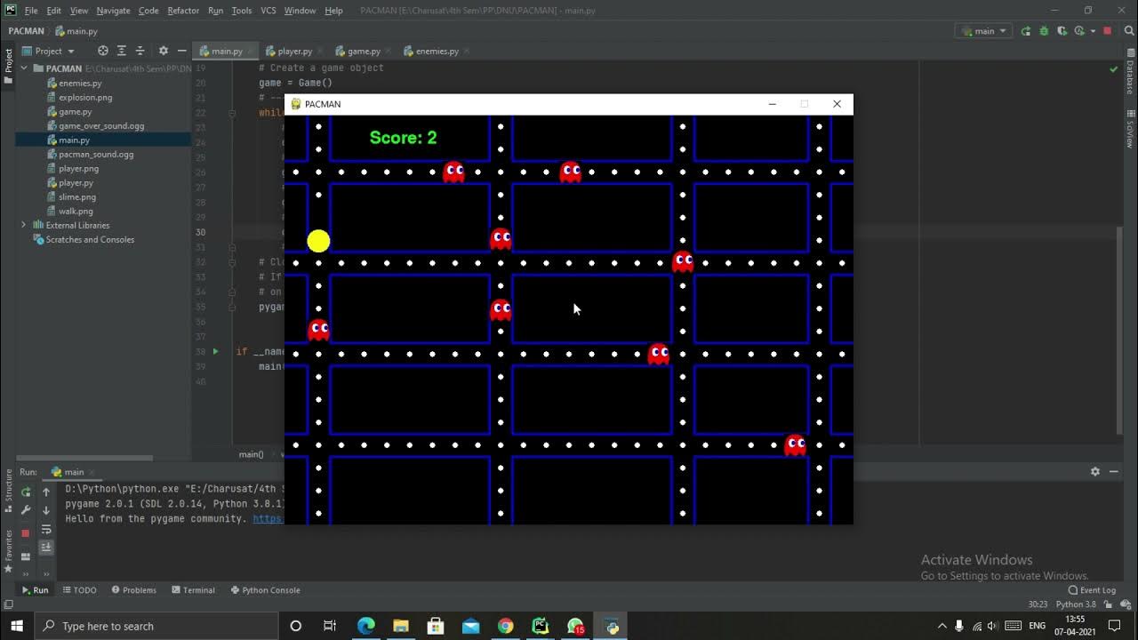
Task: Toggle the Favorites tool window side tab
Action: [8, 550]
